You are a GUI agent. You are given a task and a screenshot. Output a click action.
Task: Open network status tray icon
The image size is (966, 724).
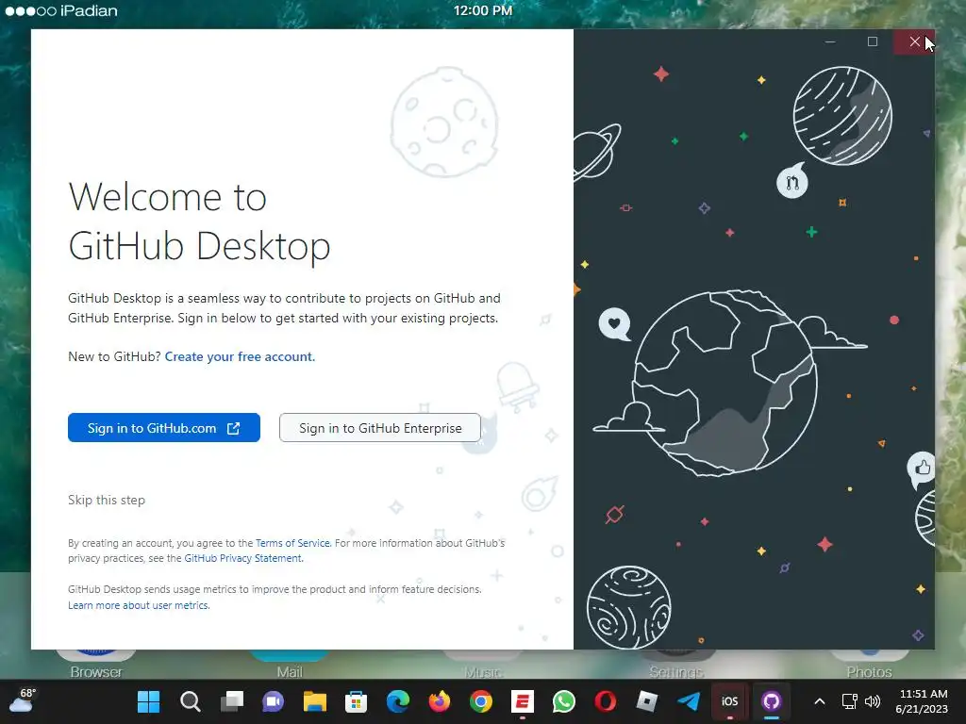point(850,701)
